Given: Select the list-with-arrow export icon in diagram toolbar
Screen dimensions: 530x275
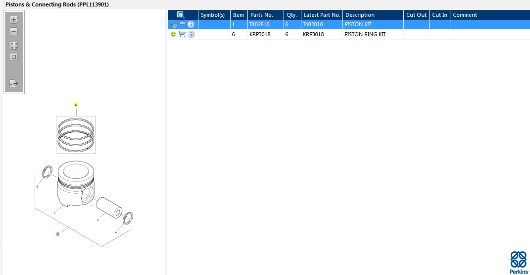Looking at the screenshot, I should 14,83.
